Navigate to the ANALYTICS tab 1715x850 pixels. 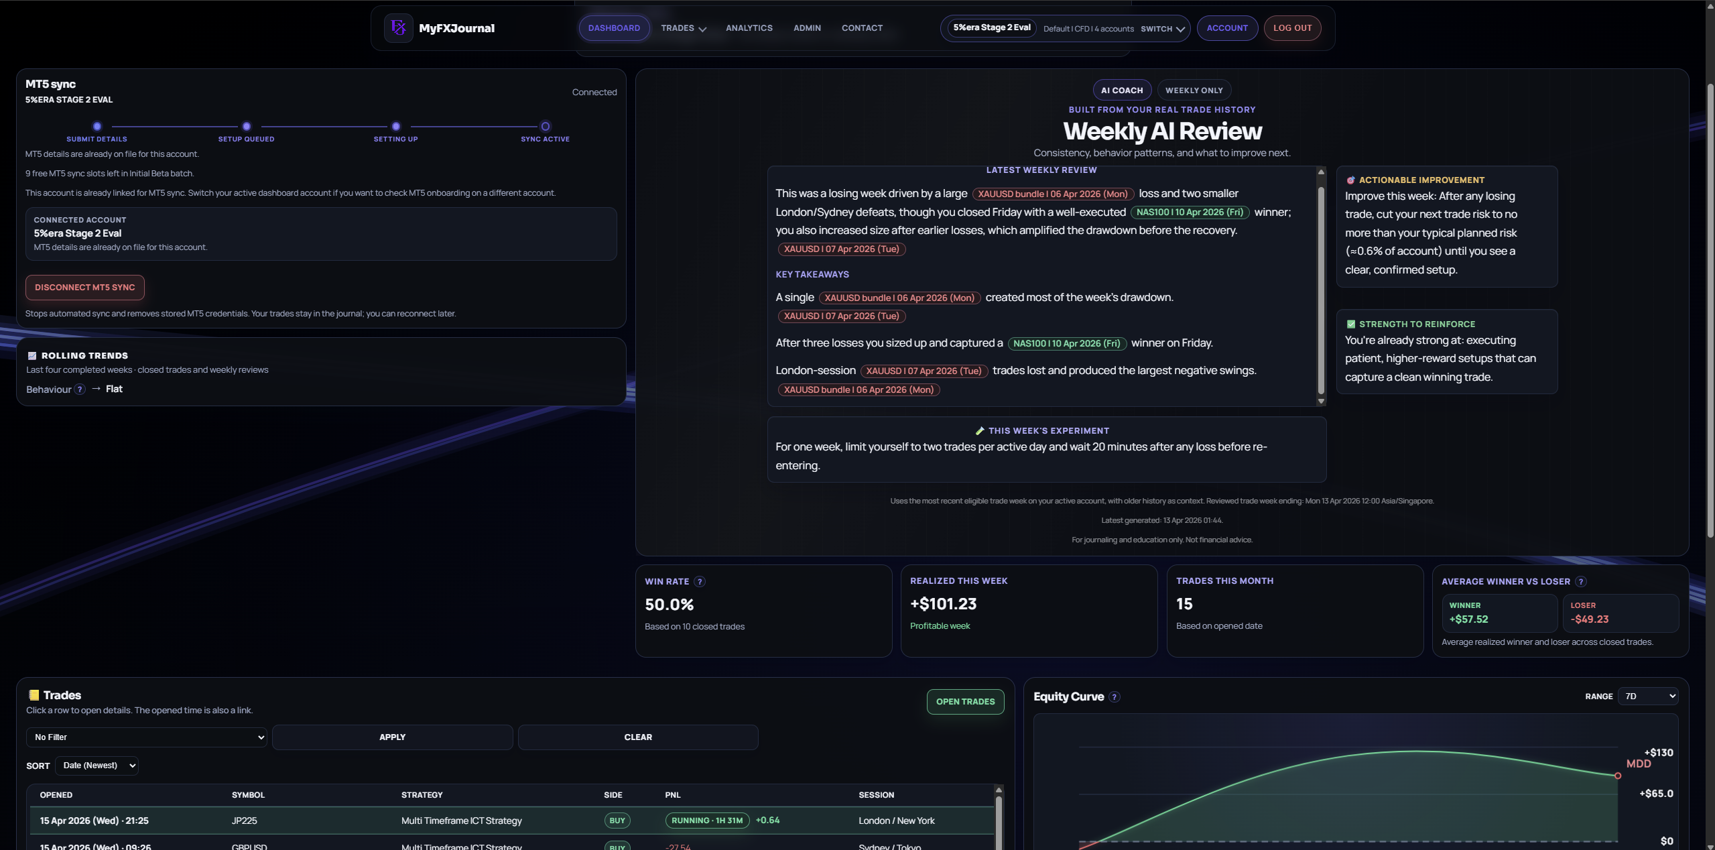(749, 27)
